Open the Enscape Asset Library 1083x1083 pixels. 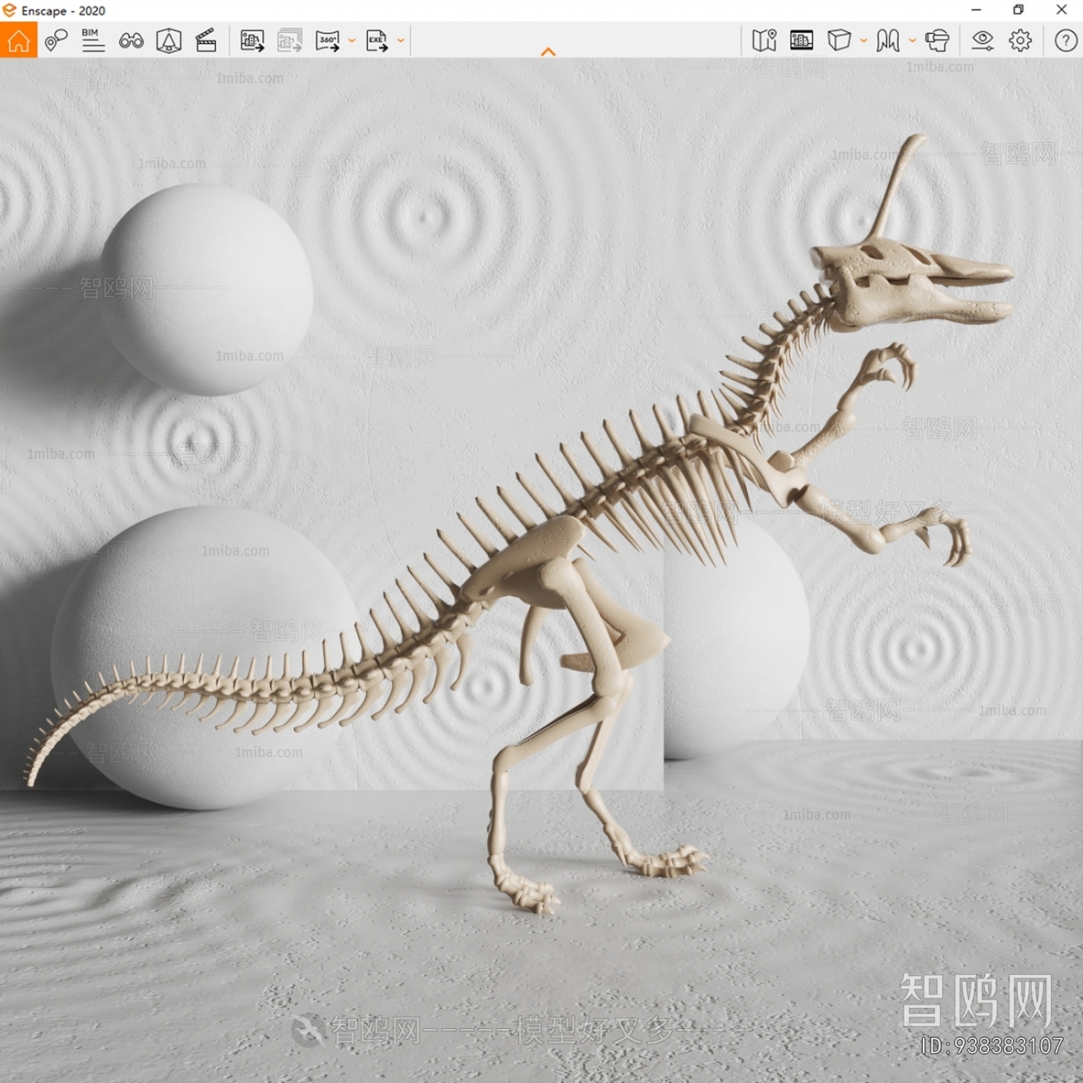(801, 40)
